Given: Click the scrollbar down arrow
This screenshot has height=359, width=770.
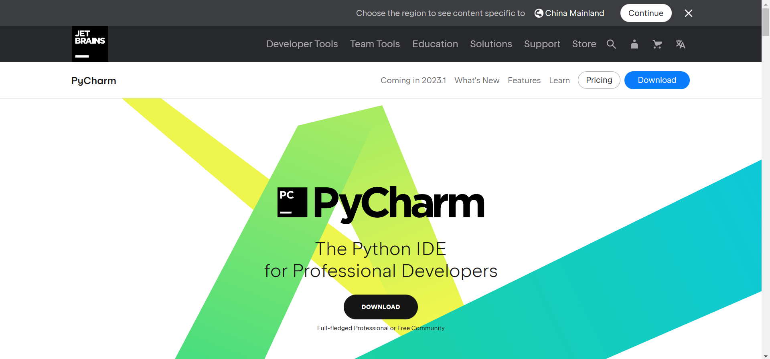Looking at the screenshot, I should coord(766,356).
